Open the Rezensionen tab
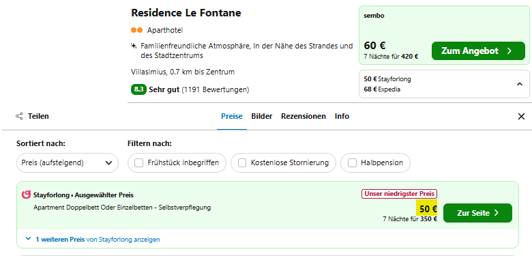The image size is (532, 256). point(304,117)
